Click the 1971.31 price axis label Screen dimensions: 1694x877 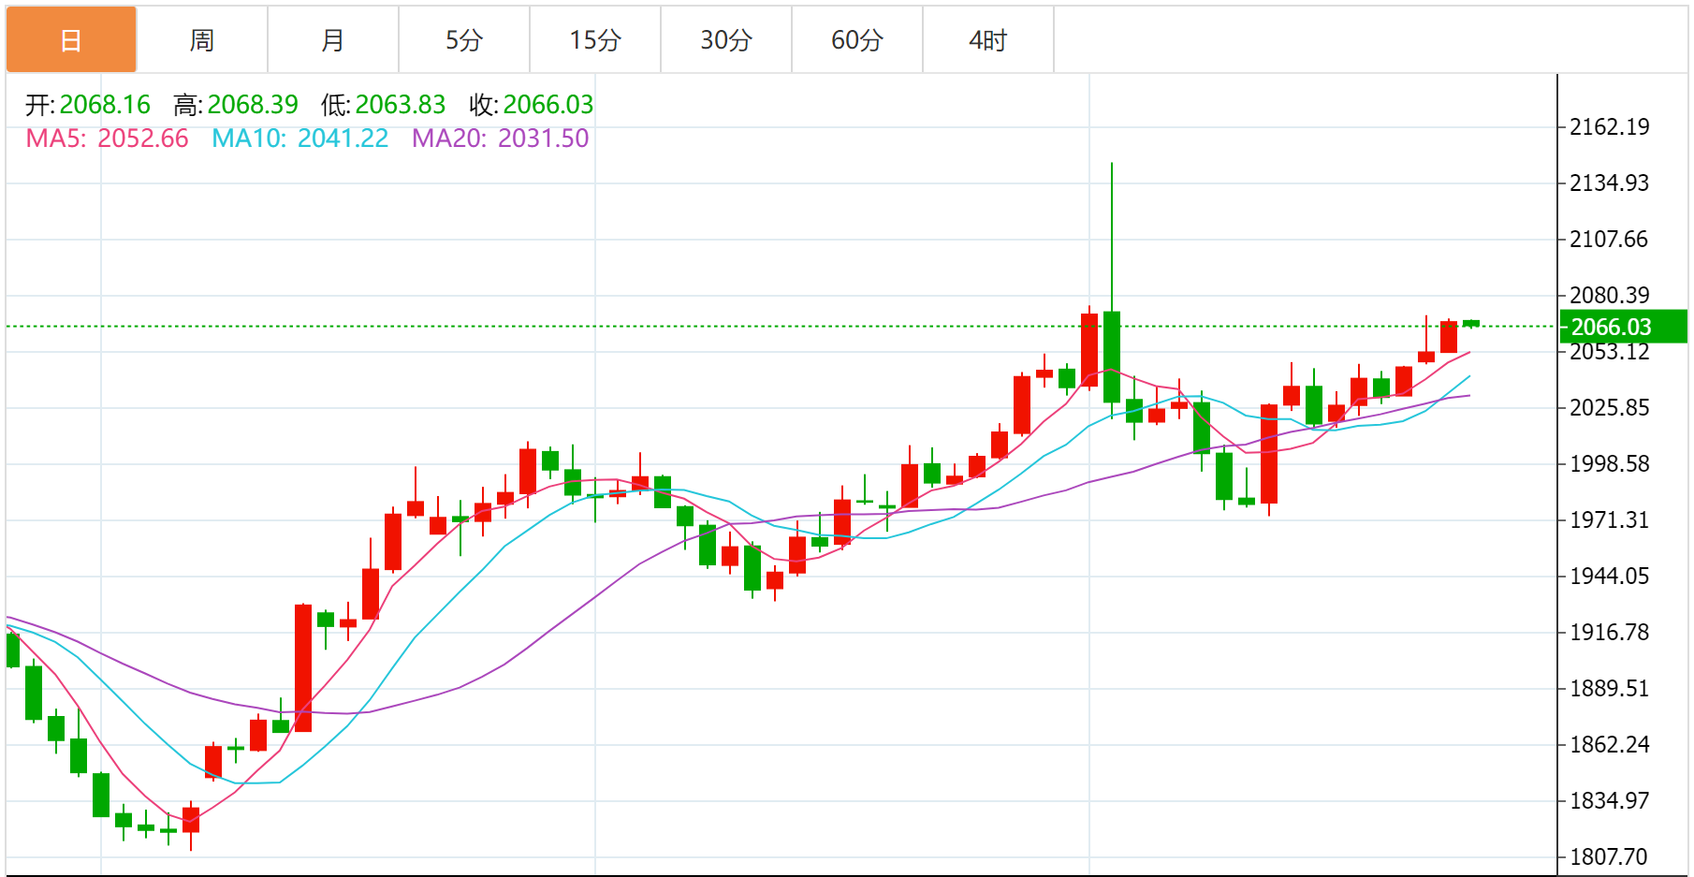point(1610,520)
